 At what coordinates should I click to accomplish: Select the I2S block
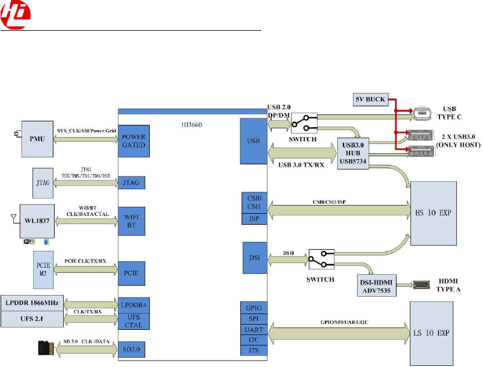tap(254, 350)
